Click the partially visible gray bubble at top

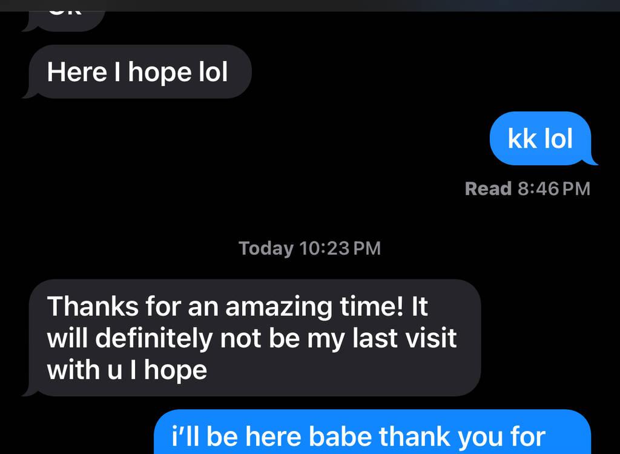[x=63, y=21]
